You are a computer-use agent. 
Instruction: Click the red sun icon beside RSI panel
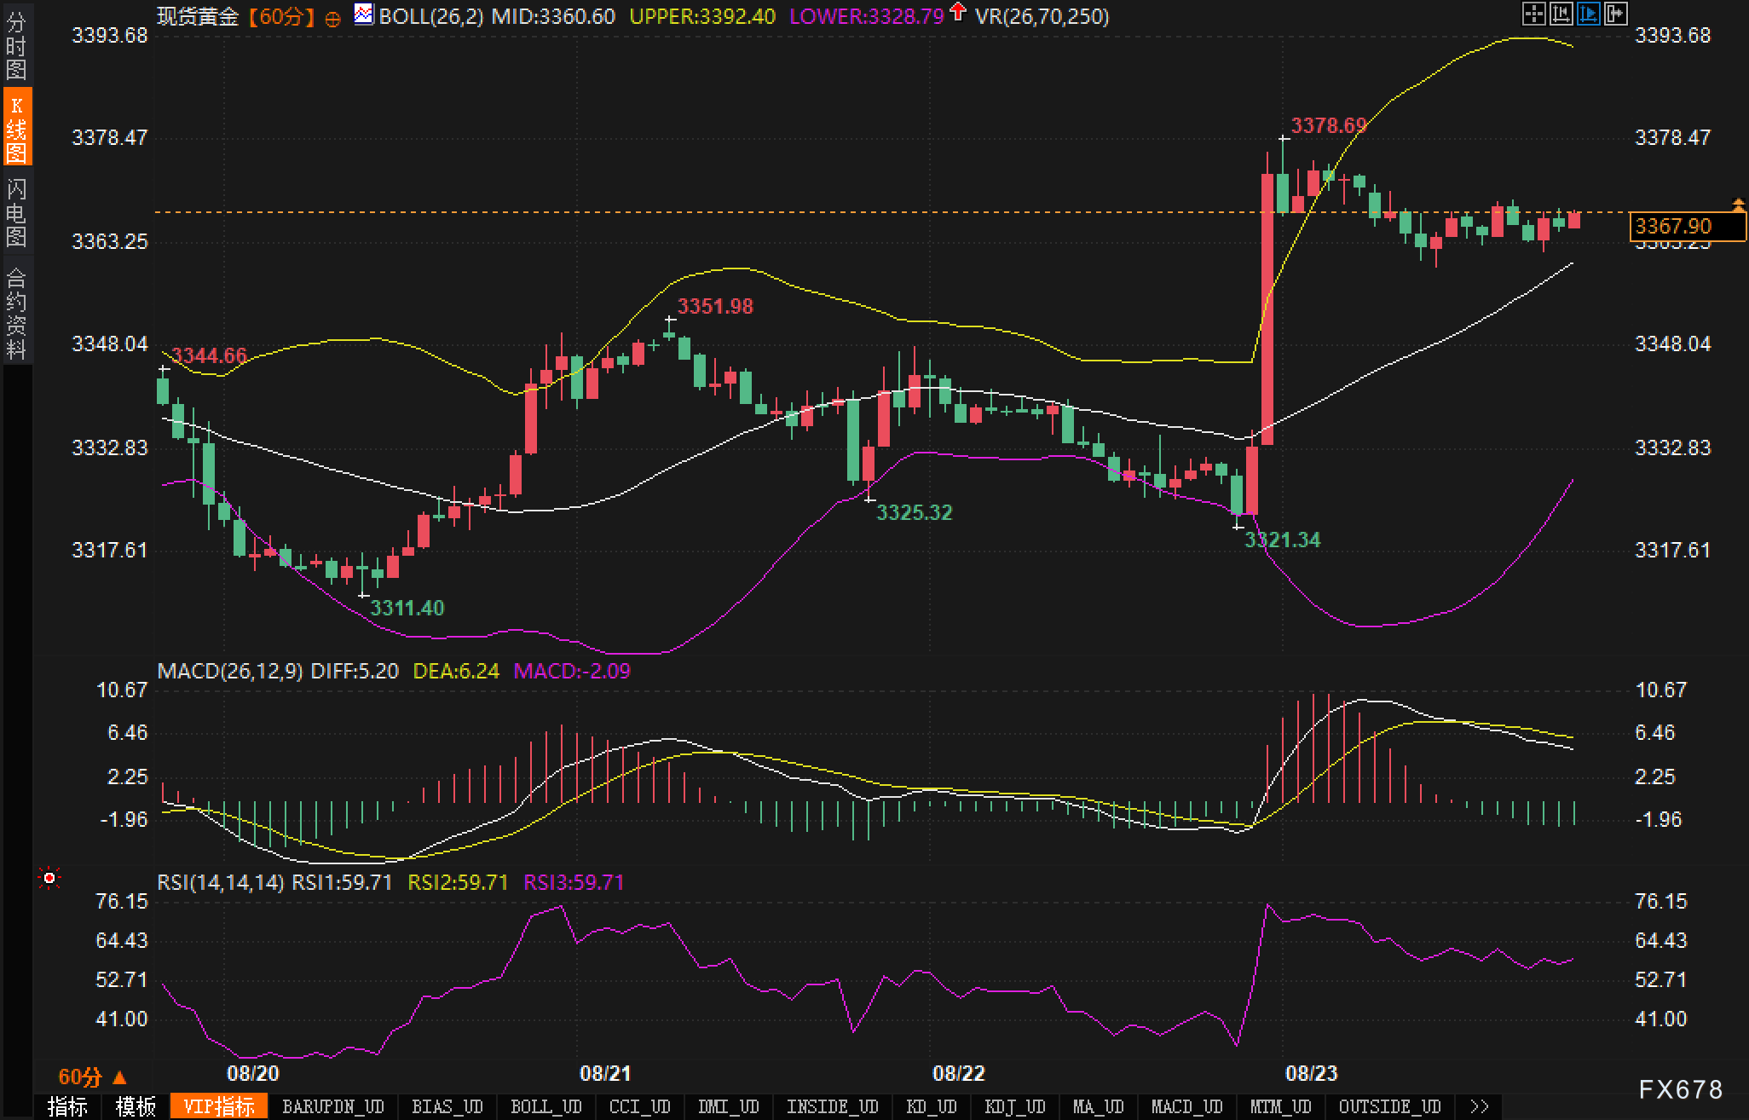(49, 878)
